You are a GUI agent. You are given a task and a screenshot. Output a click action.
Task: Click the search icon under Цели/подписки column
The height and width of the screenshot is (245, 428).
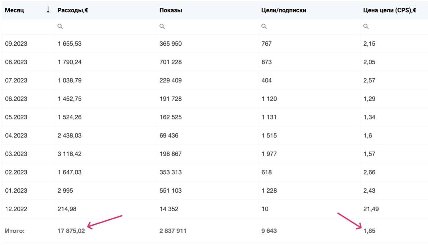(x=264, y=26)
